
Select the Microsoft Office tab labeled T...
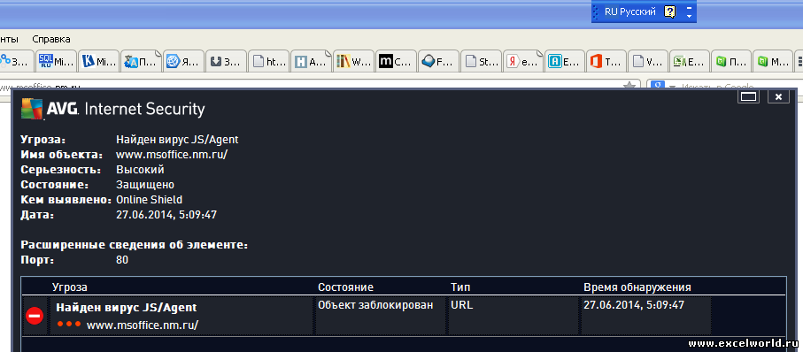606,61
